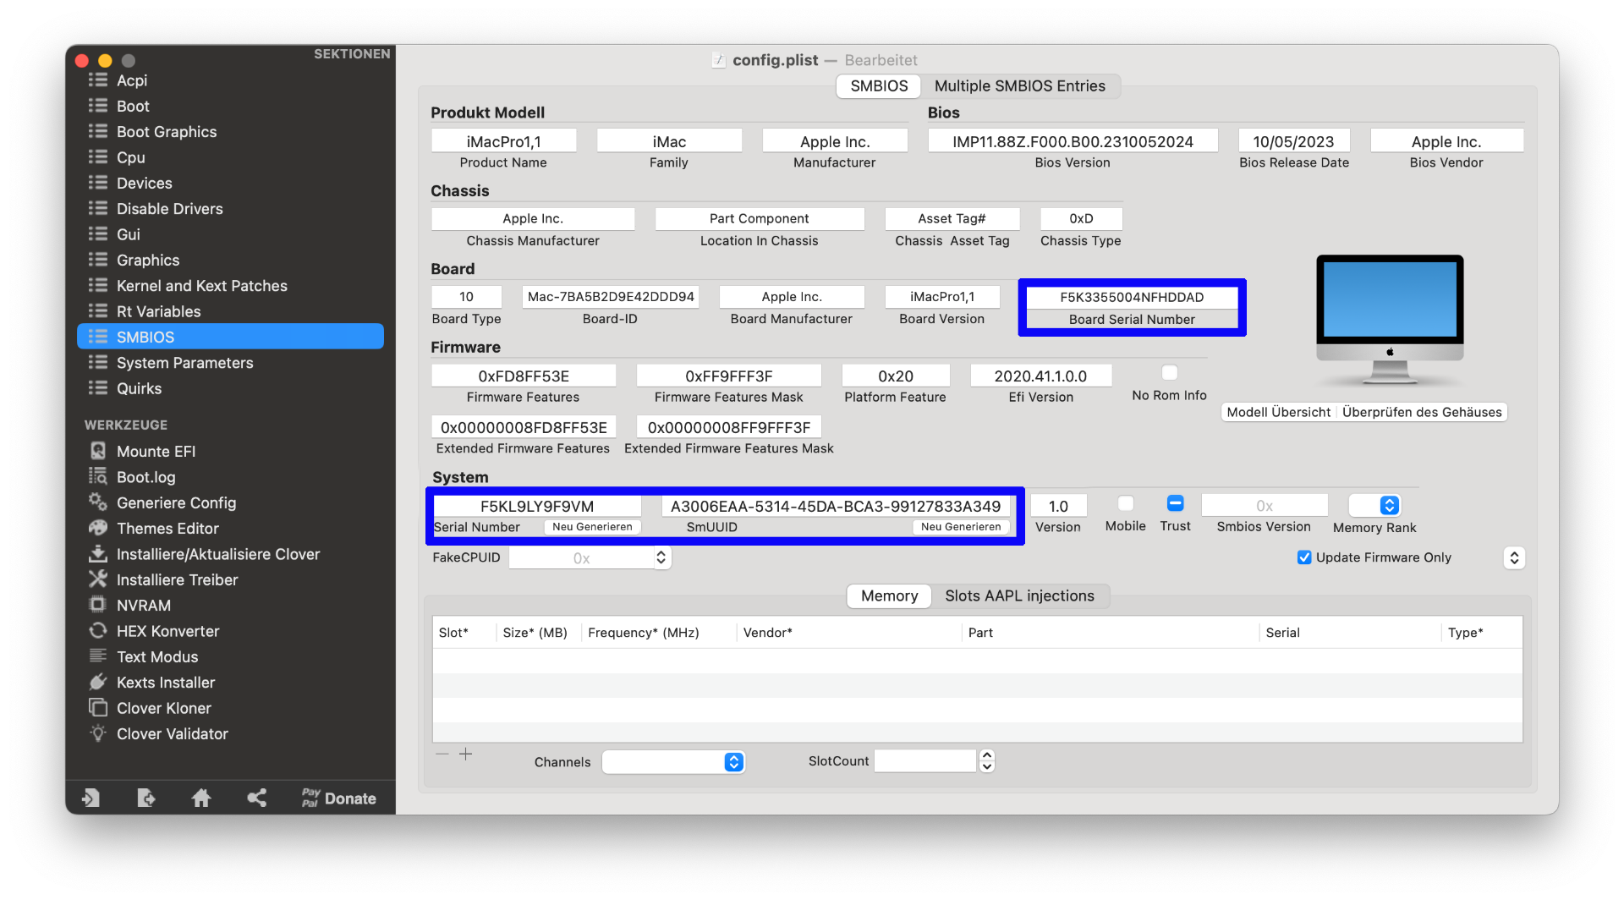Click the Vendor* column header

848,633
